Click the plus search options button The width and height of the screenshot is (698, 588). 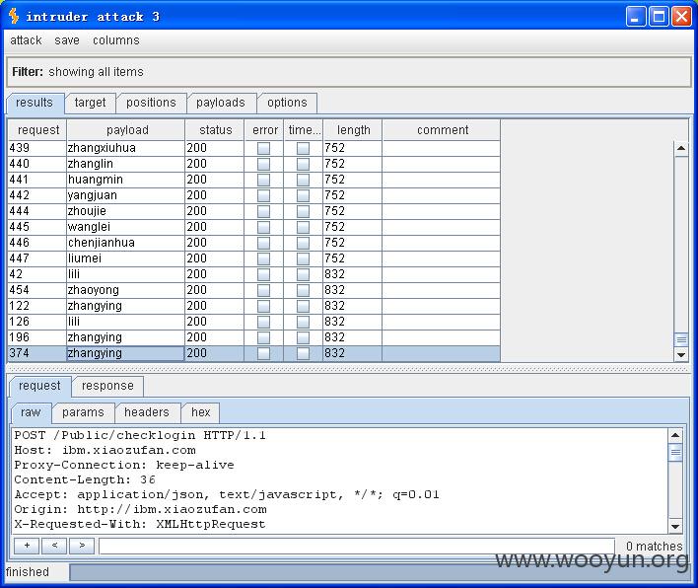click(x=27, y=546)
